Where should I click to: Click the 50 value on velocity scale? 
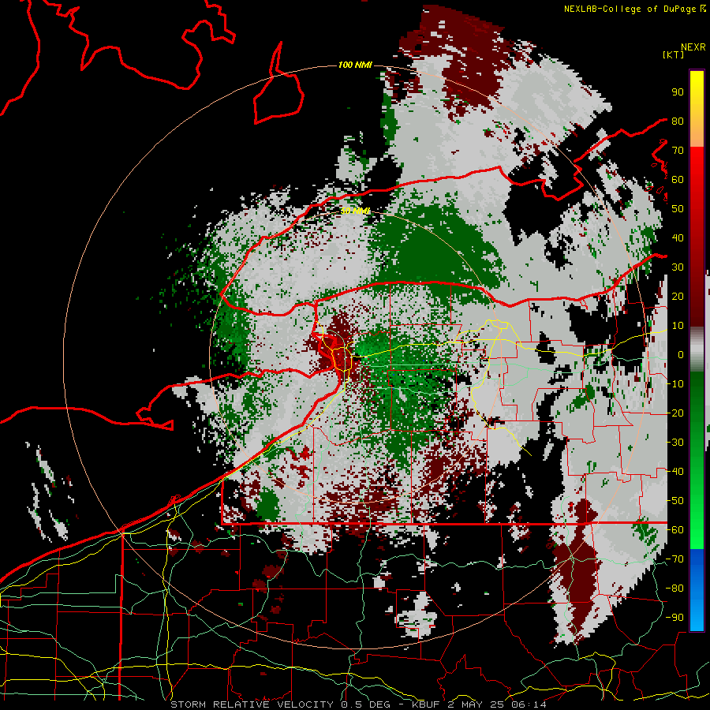(678, 209)
